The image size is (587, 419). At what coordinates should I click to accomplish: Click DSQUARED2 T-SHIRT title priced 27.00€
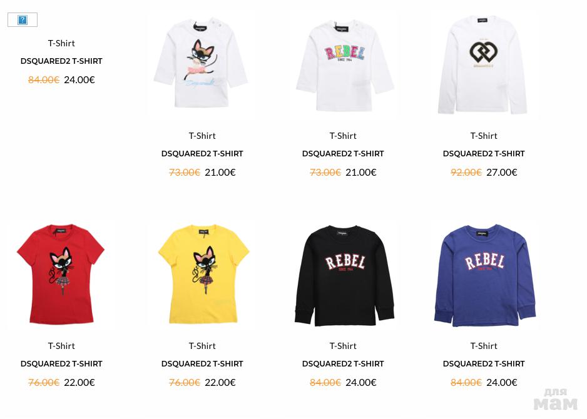[484, 153]
